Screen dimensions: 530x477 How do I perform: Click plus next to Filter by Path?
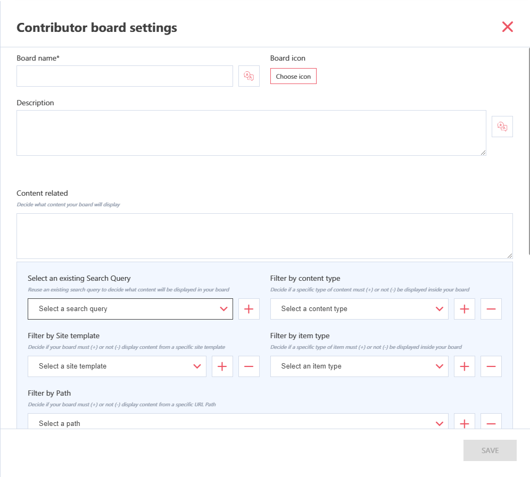(464, 423)
